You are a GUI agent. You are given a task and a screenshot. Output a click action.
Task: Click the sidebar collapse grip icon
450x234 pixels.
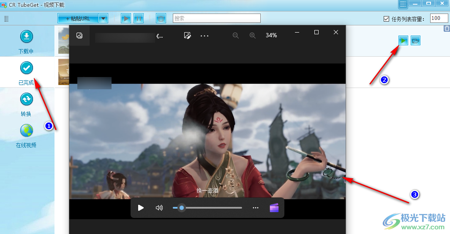click(6, 19)
